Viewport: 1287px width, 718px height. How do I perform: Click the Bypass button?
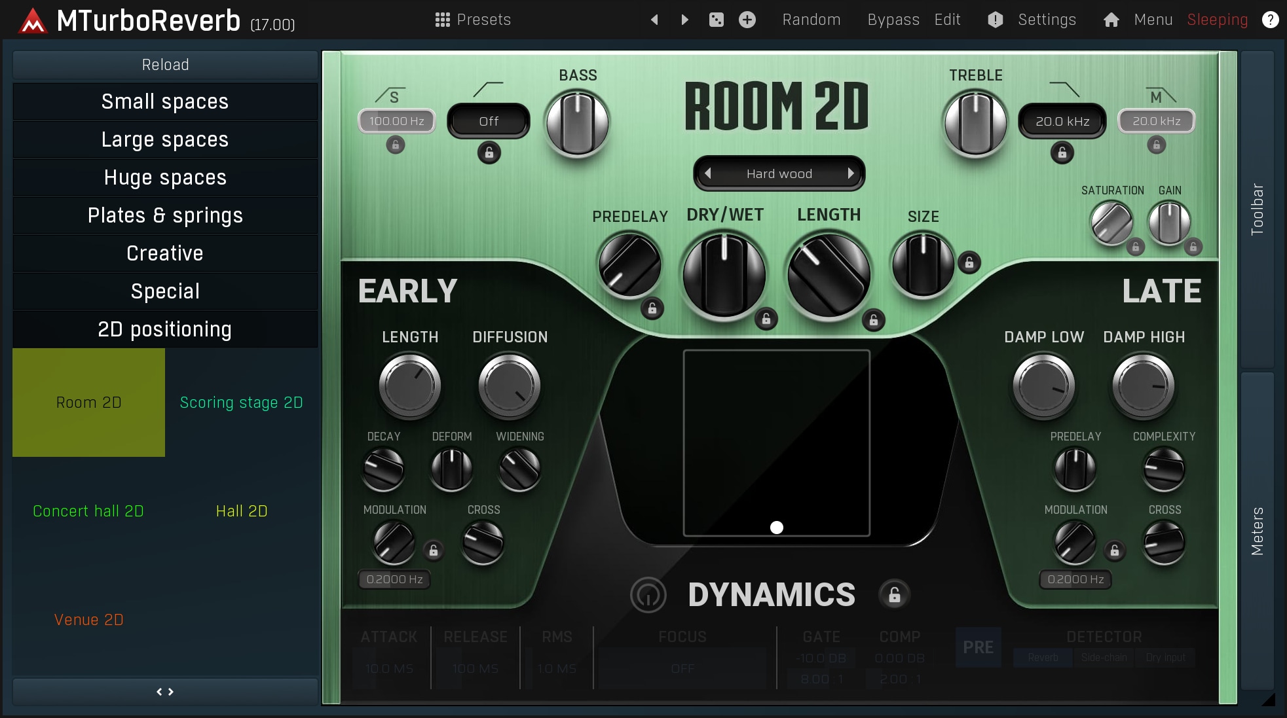pyautogui.click(x=893, y=20)
